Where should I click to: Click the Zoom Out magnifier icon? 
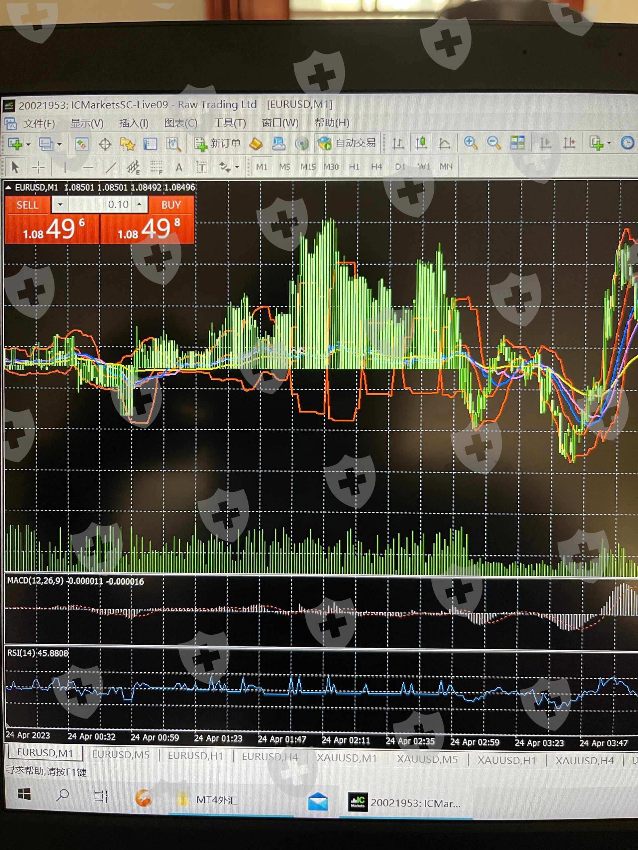(x=493, y=143)
